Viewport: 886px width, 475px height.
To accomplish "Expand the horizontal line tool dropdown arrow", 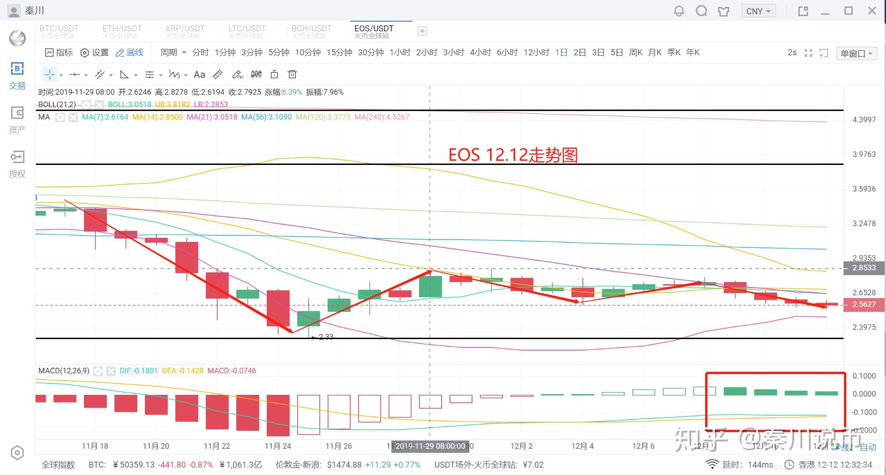I will (x=86, y=75).
